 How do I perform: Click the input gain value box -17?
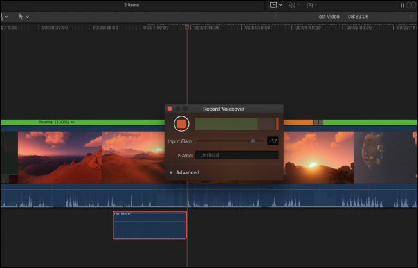273,141
